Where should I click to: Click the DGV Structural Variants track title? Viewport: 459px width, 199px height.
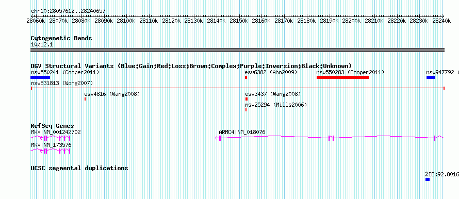191,66
